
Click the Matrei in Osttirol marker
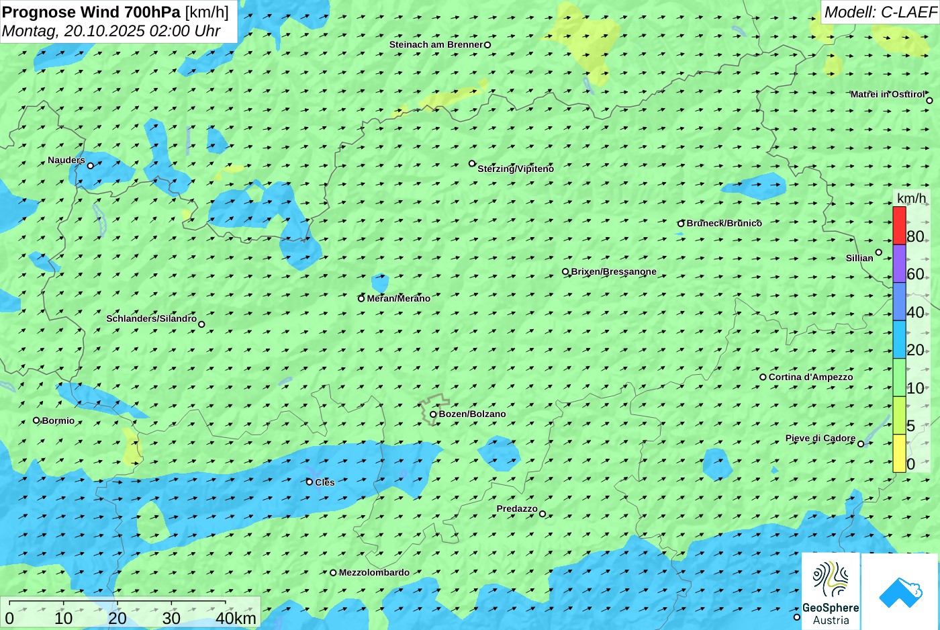click(x=929, y=101)
